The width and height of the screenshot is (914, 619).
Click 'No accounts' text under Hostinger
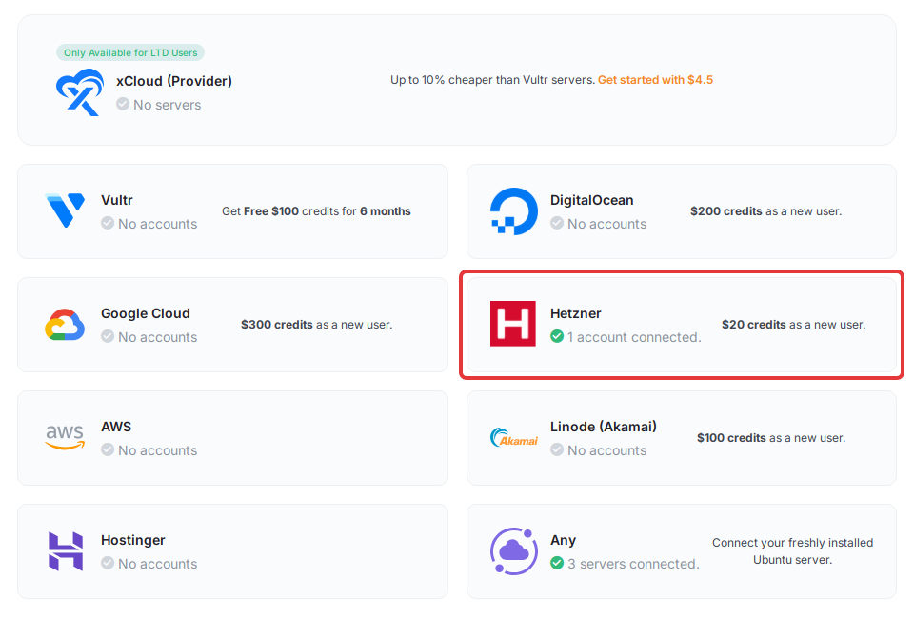tap(157, 564)
